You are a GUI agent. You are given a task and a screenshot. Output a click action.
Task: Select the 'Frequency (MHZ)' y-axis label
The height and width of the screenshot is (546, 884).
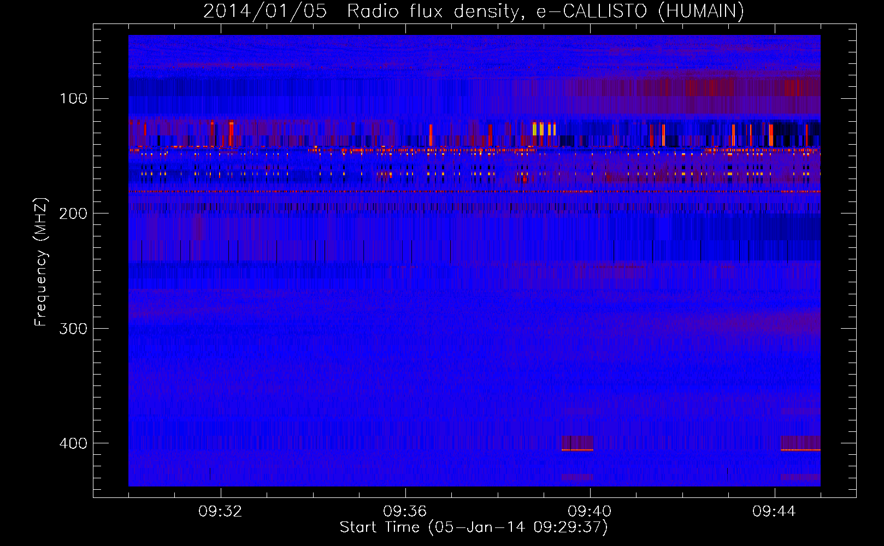[x=41, y=262]
